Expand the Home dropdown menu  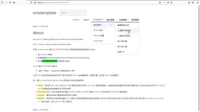point(76,20)
